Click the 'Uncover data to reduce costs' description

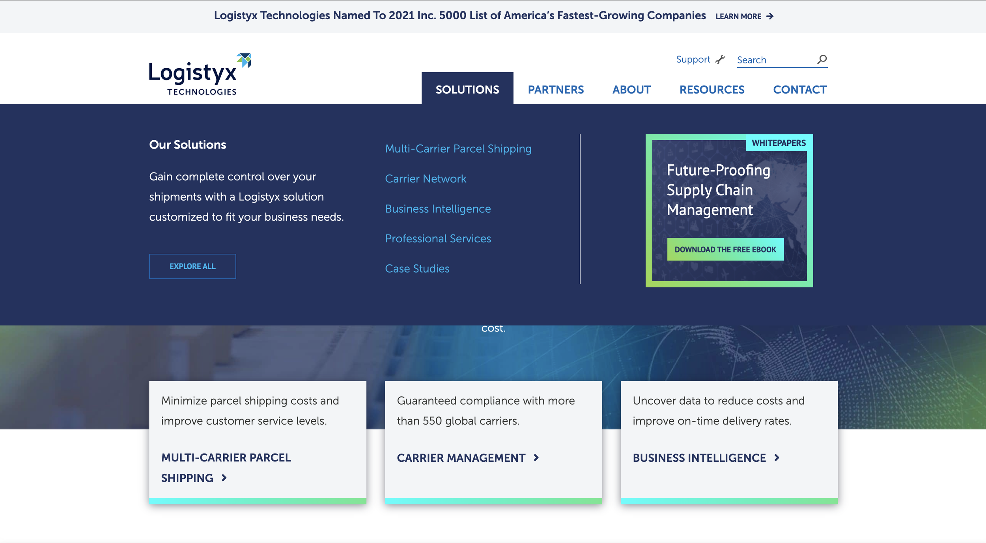pyautogui.click(x=719, y=411)
